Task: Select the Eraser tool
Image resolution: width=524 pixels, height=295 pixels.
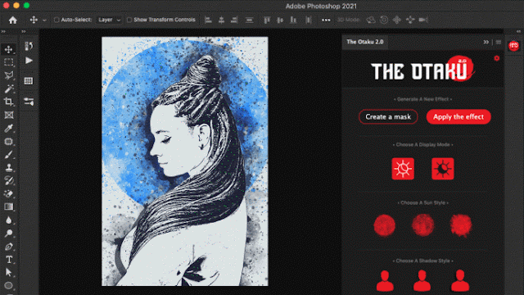Action: pyautogui.click(x=9, y=193)
